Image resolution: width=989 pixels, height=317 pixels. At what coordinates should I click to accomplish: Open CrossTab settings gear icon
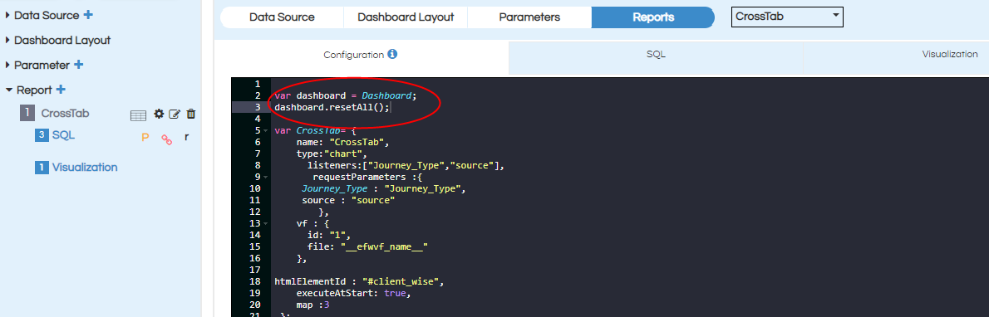159,114
